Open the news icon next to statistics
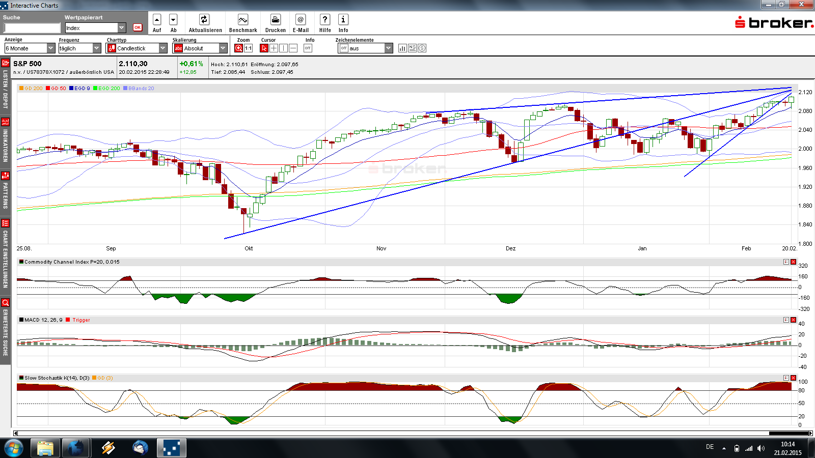Viewport: 815px width, 458px height. [412, 48]
